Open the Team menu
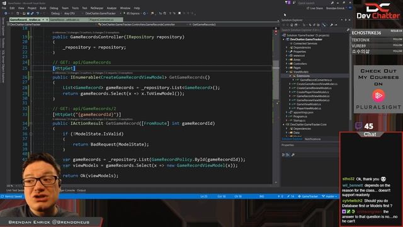Image resolution: width=403 pixels, height=227 pixels. [65, 8]
